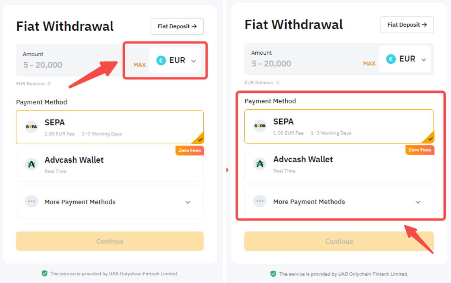Choose Advcash Wallet option in right panel

coord(339,164)
